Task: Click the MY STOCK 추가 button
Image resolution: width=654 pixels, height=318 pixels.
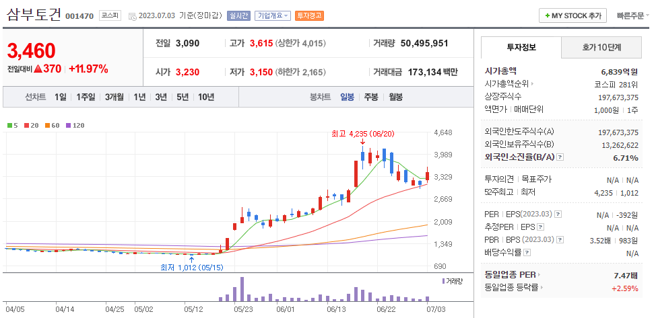Action: (x=573, y=16)
